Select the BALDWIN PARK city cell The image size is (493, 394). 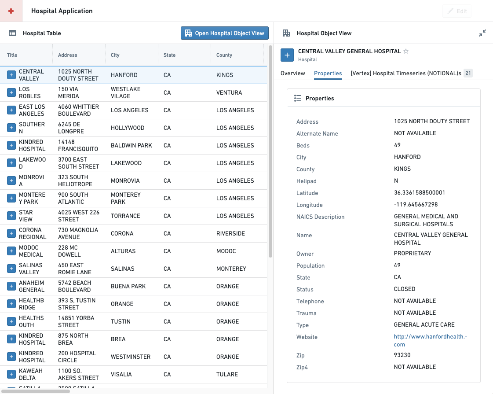click(x=131, y=145)
